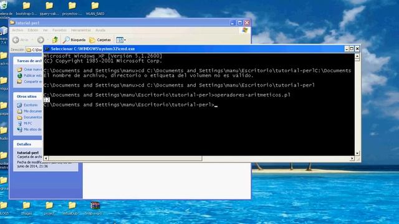Click right arrow of cmd horizontal scrollbar

tap(352, 159)
